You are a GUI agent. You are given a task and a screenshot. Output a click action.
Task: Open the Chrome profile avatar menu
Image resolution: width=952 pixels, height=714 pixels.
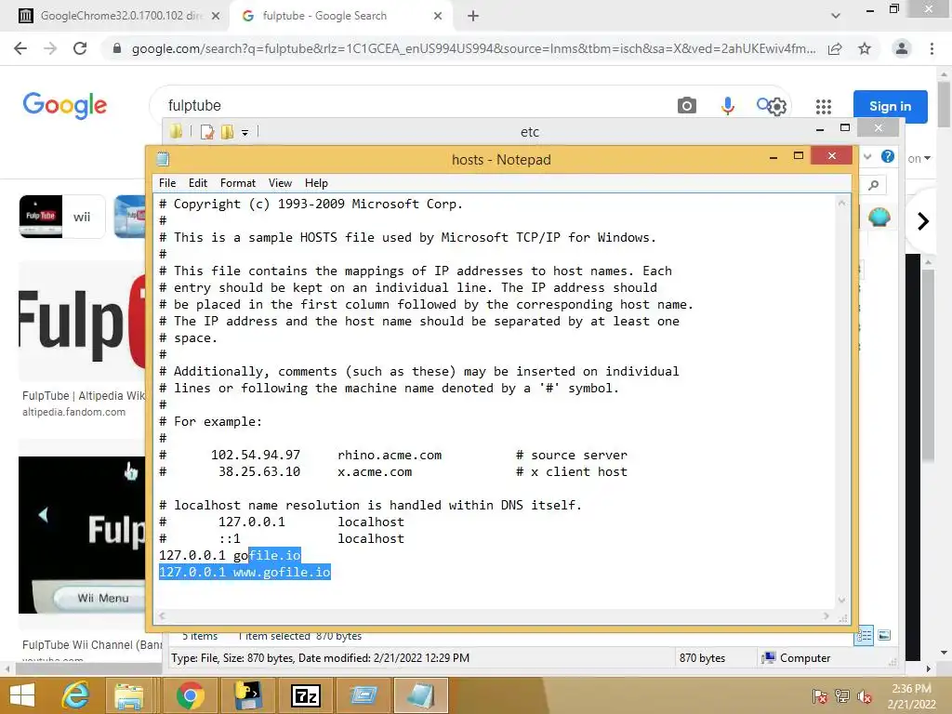point(902,48)
